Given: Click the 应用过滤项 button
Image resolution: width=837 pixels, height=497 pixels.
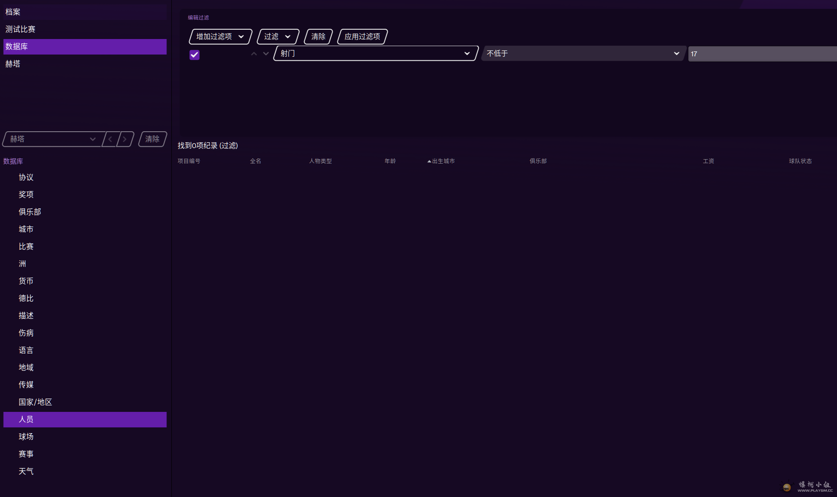Looking at the screenshot, I should (x=362, y=36).
